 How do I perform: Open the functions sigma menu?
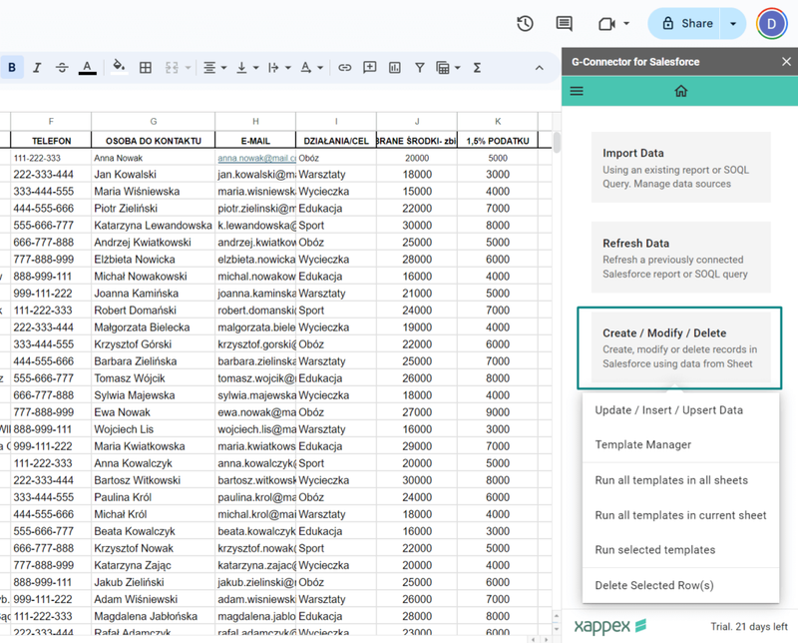coord(477,67)
